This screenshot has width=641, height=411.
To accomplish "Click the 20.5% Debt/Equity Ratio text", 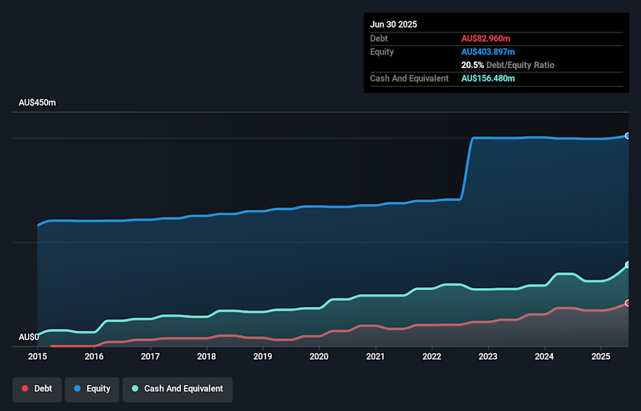I will (x=507, y=65).
